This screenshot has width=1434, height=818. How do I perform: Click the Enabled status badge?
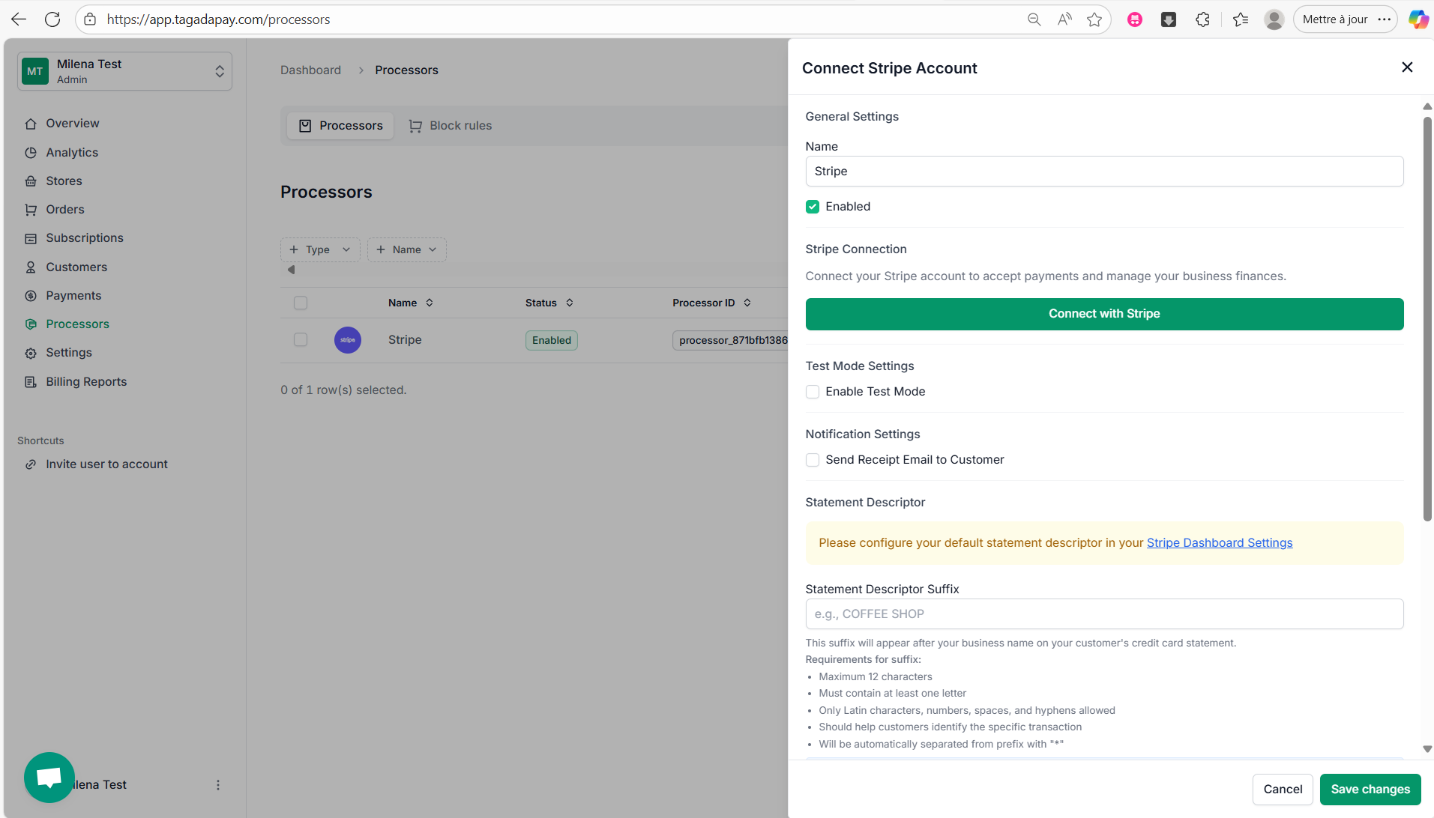click(x=552, y=340)
